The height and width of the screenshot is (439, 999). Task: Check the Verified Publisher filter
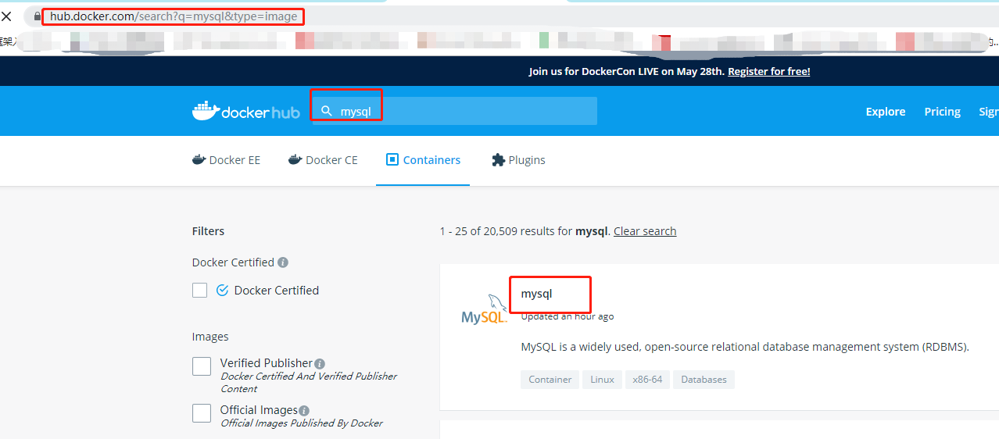pos(202,366)
